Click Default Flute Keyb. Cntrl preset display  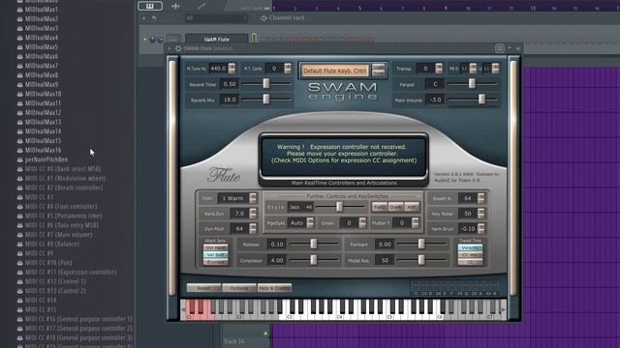point(335,71)
